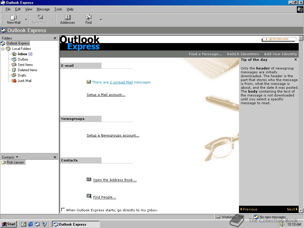The image size is (304, 228).
Task: Click the Send/Recv toolbar icon
Action: pos(40,18)
